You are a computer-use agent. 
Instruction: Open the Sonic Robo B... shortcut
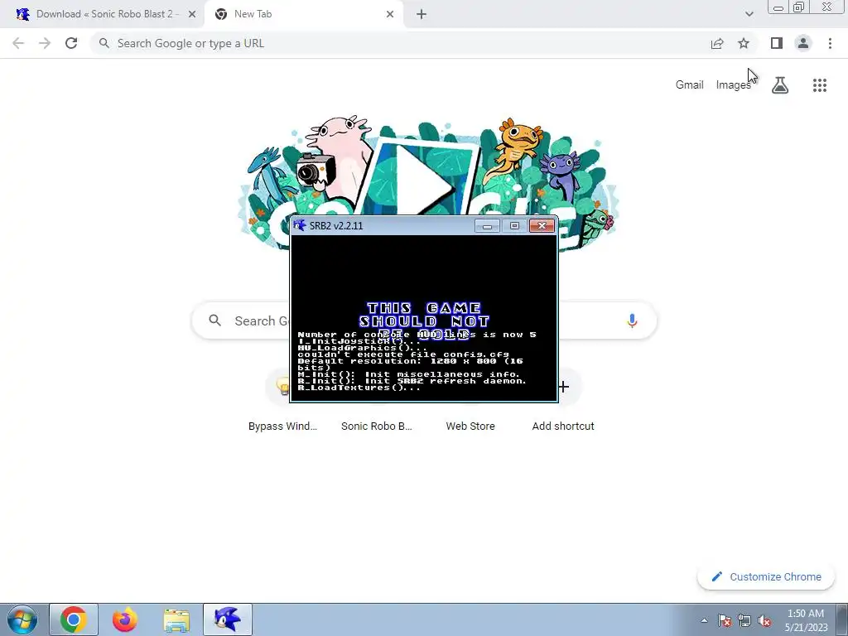pyautogui.click(x=377, y=426)
